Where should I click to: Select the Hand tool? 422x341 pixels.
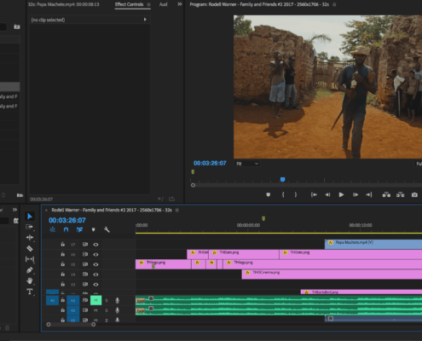(30, 280)
